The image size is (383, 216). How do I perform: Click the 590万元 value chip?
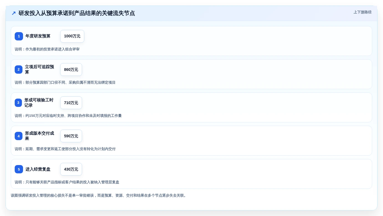(71, 136)
